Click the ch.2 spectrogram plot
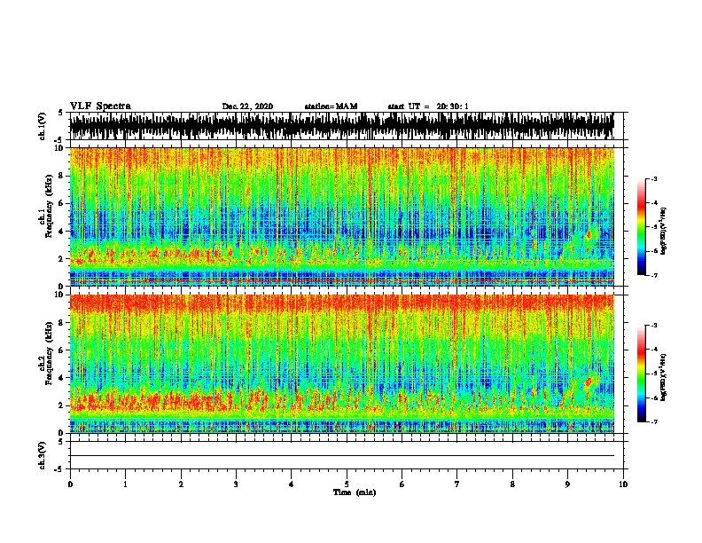 (x=341, y=364)
